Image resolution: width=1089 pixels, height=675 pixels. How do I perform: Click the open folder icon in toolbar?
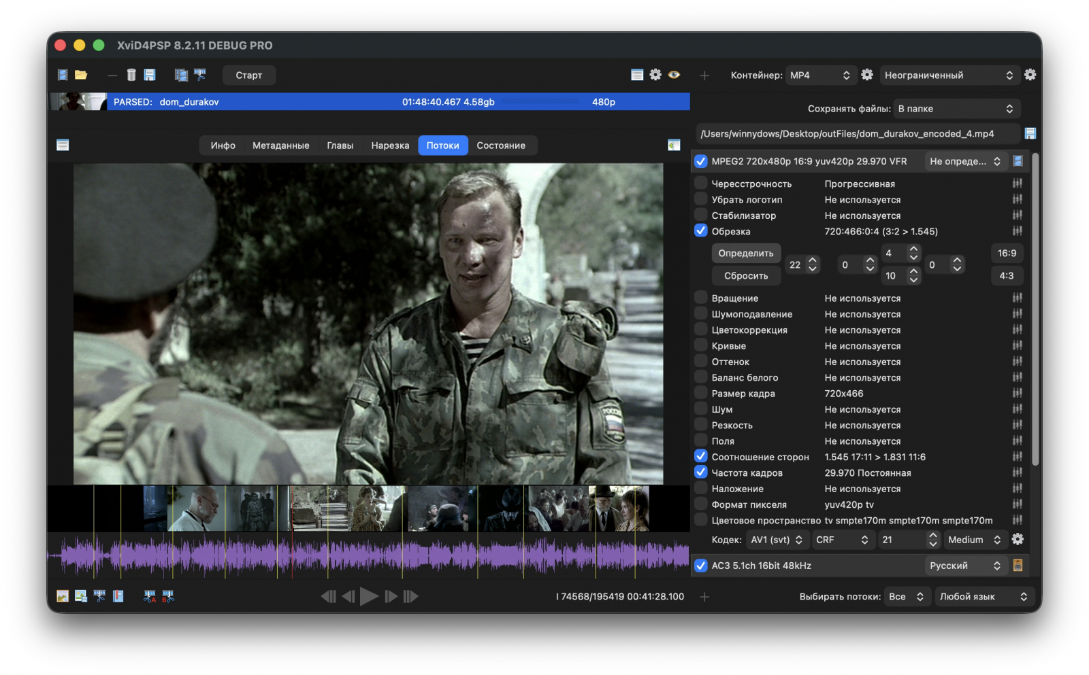pyautogui.click(x=81, y=75)
